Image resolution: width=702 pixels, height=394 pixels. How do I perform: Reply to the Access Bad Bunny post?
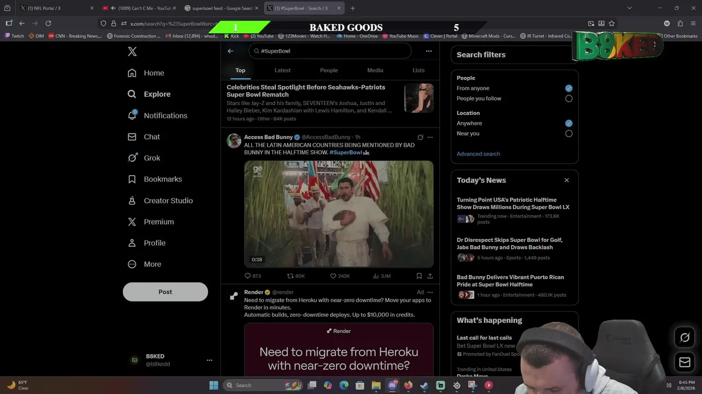252,276
